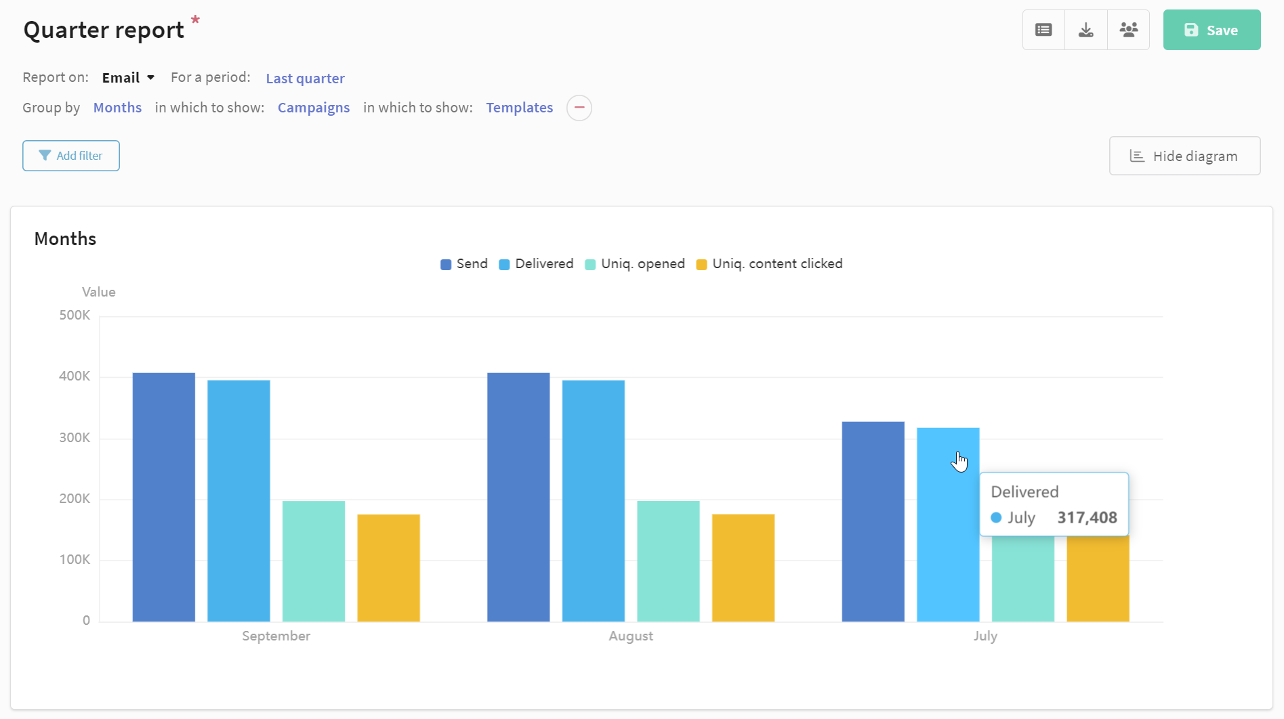Image resolution: width=1284 pixels, height=719 pixels.
Task: Open the table view icon
Action: [1043, 30]
